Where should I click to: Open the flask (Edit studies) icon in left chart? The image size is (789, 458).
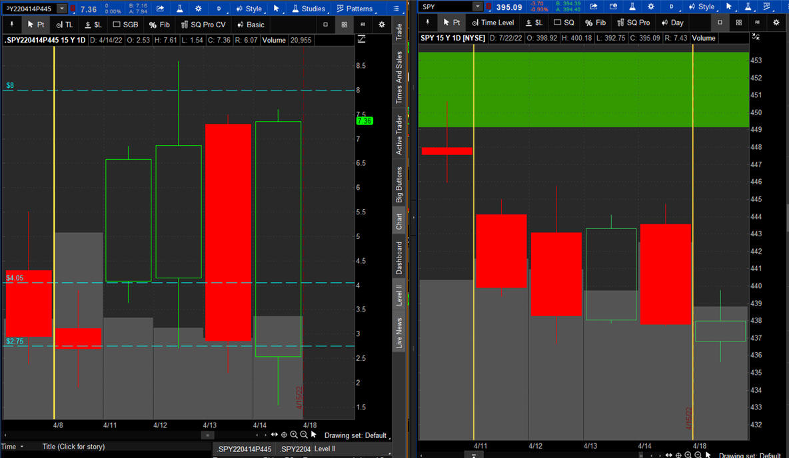(x=180, y=9)
